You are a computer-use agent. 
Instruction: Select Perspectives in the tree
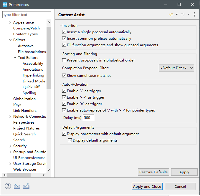(x=24, y=122)
